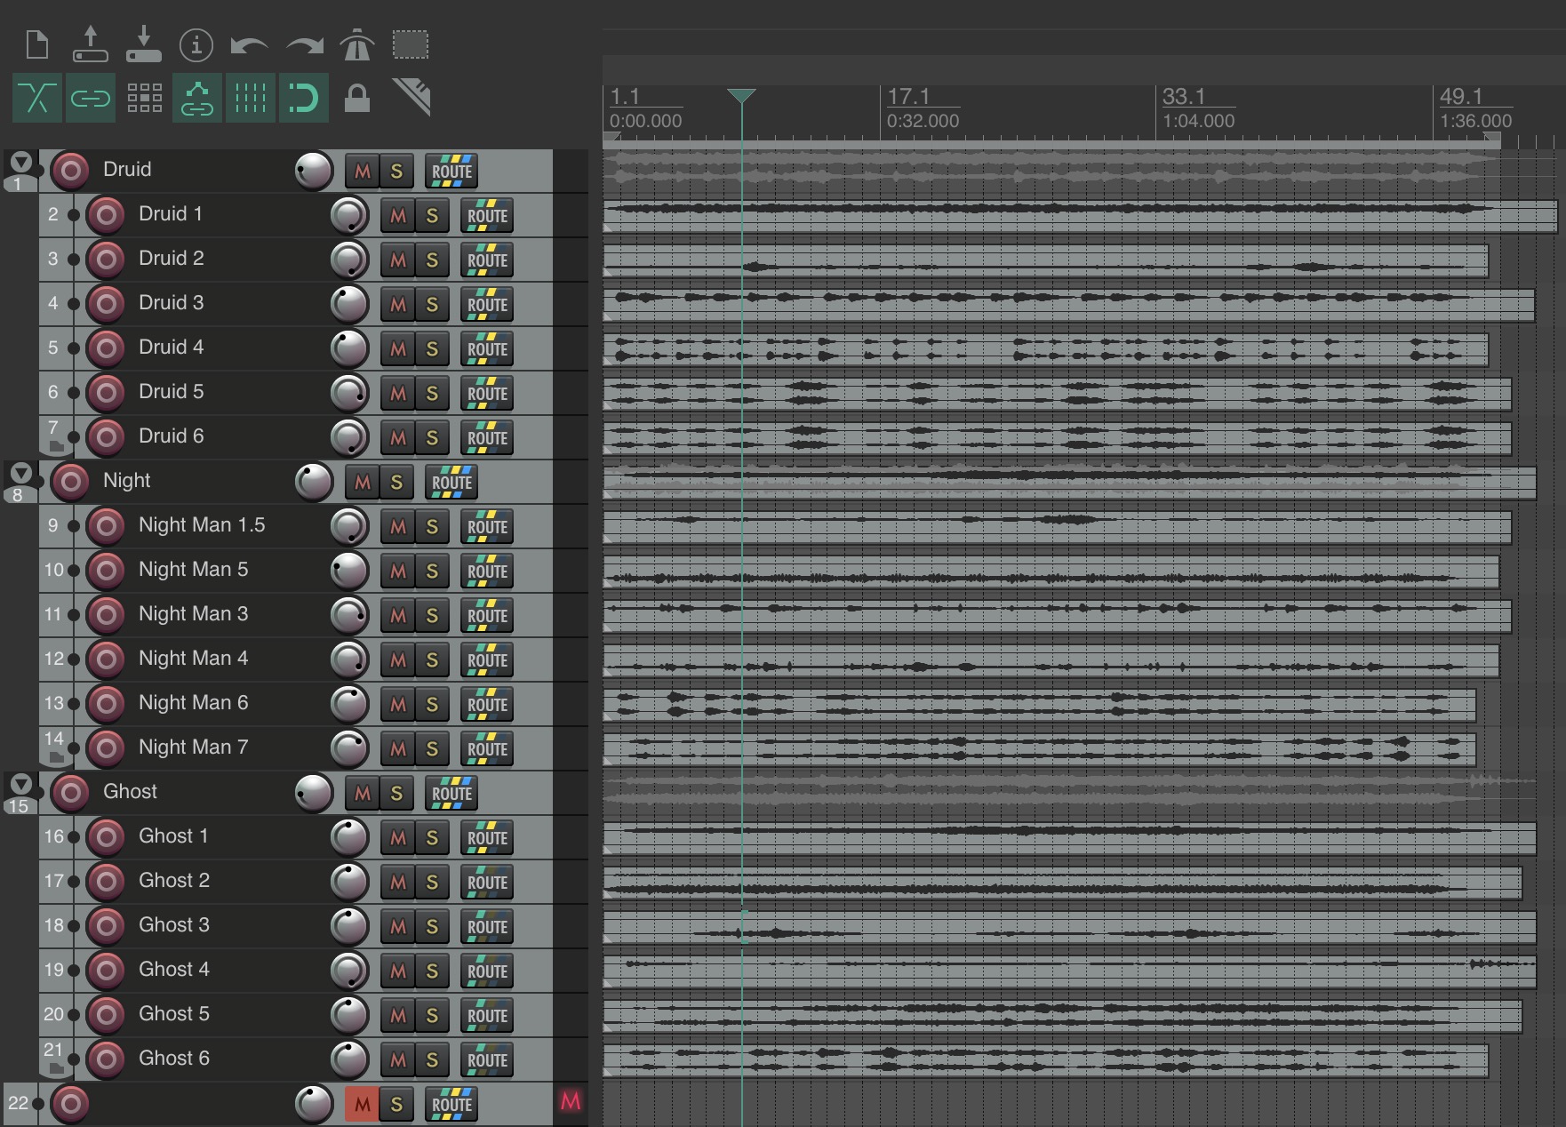Arm Ghost 6 track for recording

pyautogui.click(x=106, y=1059)
